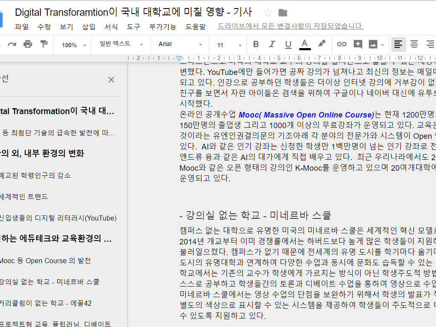This screenshot has height=327, width=436.
Task: Toggle underline formatting
Action: pos(288,44)
